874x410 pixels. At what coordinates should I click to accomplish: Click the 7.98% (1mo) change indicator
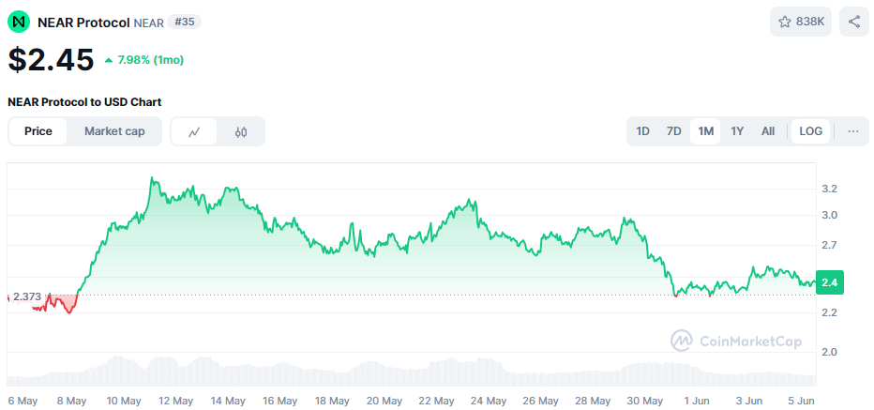pos(144,60)
